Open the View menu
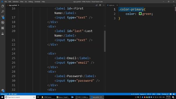This screenshot has width=176, height=99. coord(22,2)
